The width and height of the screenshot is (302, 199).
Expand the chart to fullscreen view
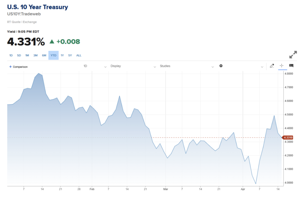pos(293,54)
